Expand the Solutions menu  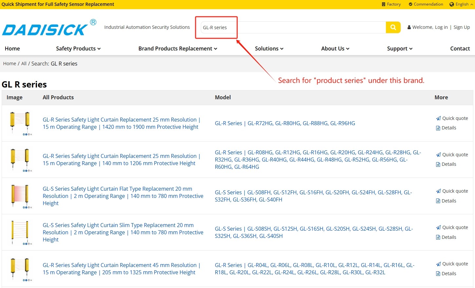point(269,48)
